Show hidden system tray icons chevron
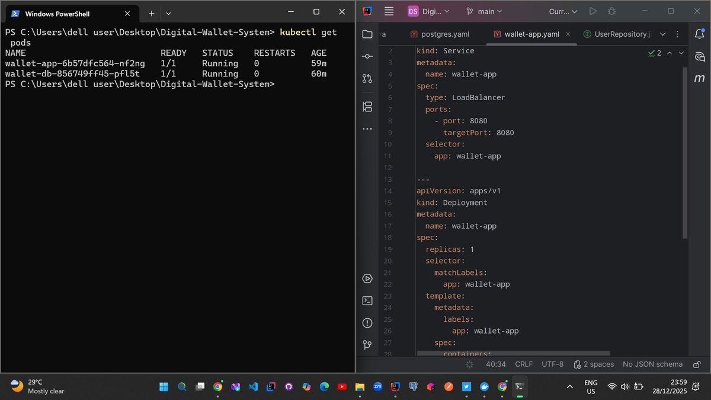 pyautogui.click(x=570, y=386)
